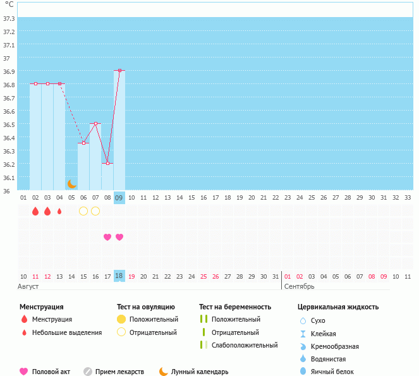Screen dimensions: 419x376
Task: Select the highlighted calendar date 18
Action: click(119, 276)
